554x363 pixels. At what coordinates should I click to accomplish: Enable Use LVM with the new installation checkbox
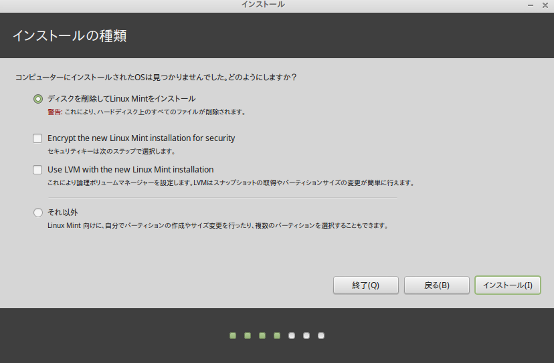38,170
